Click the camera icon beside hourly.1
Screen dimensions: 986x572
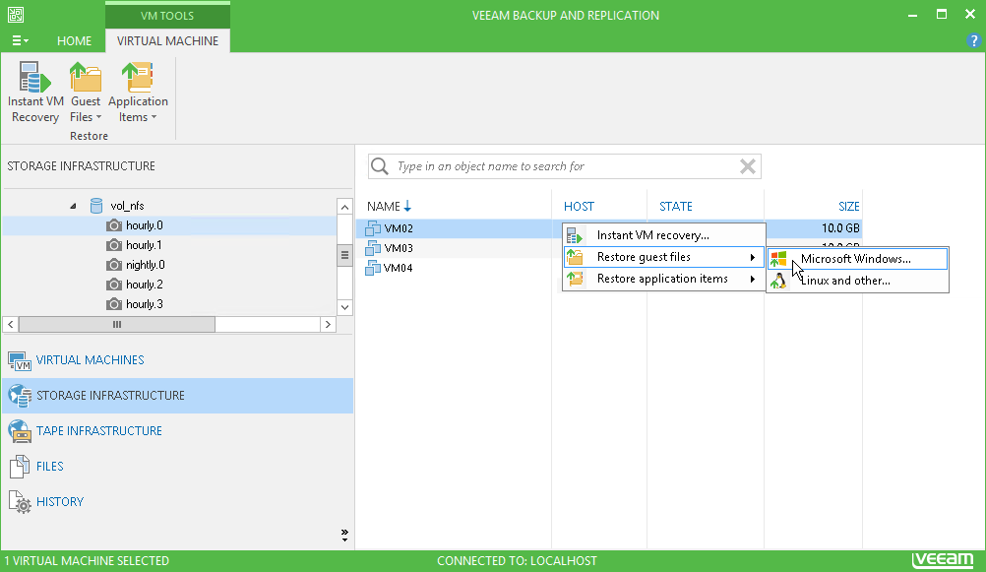pos(114,245)
